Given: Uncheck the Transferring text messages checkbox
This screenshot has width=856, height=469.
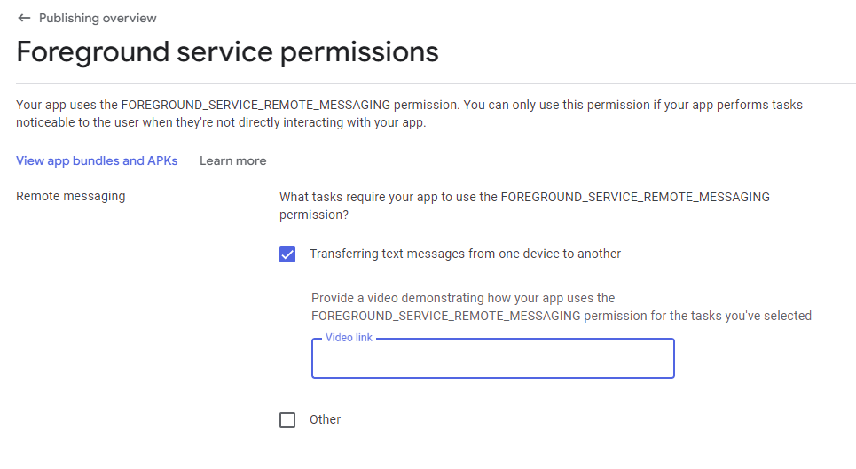Looking at the screenshot, I should 287,254.
